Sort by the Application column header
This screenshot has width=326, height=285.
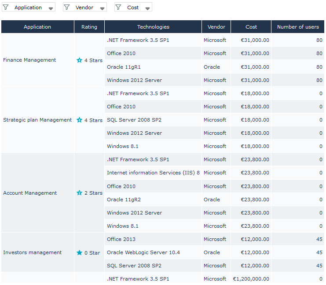pyautogui.click(x=37, y=27)
